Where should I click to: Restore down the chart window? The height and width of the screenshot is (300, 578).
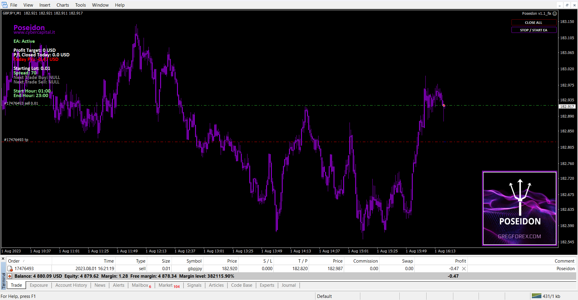click(567, 5)
